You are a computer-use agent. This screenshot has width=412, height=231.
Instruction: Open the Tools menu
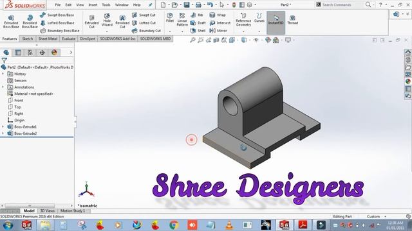coord(106,4)
